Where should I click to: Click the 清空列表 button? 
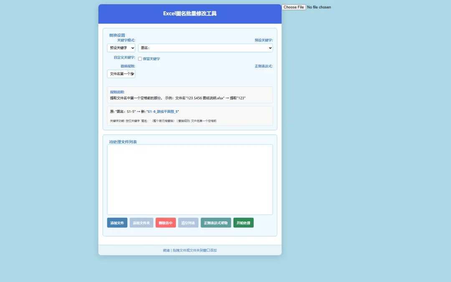point(188,223)
